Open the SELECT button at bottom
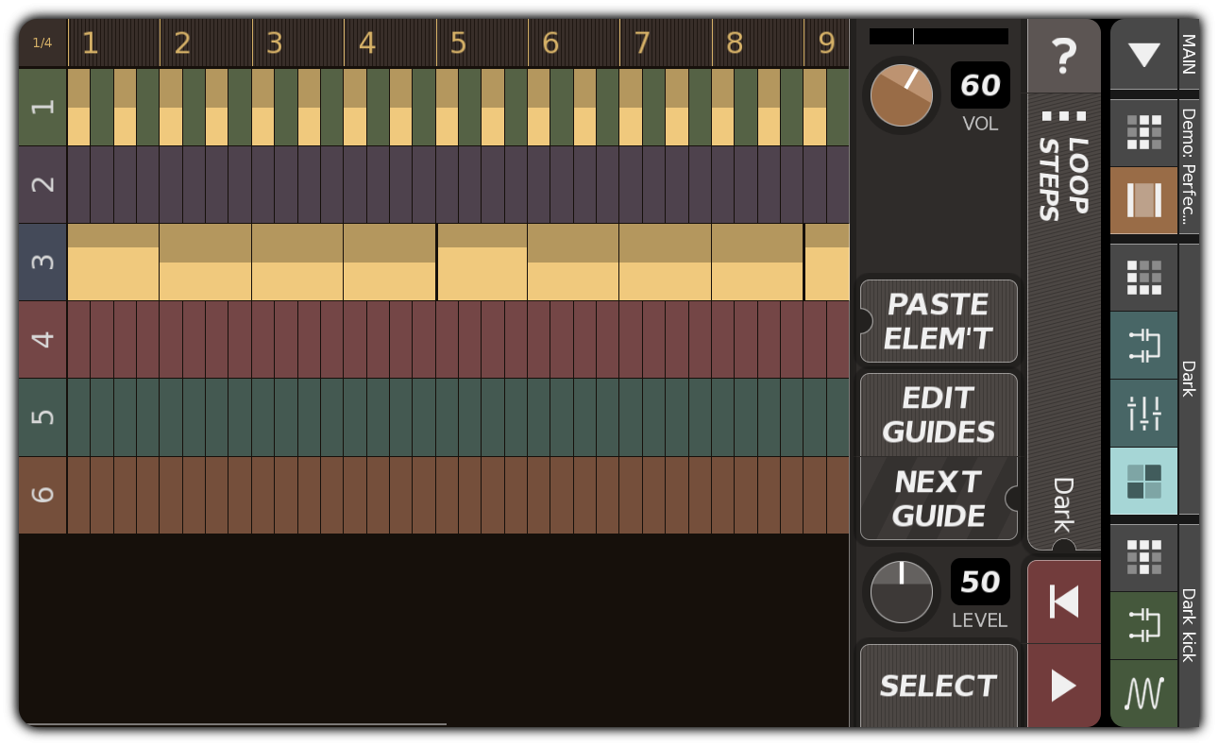1218x746 pixels. [x=938, y=686]
